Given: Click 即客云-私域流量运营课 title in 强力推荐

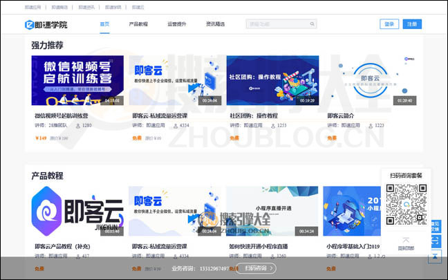Looking at the screenshot, I should click(x=160, y=115).
